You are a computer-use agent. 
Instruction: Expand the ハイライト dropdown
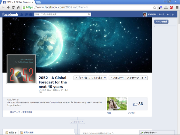click(77, 122)
